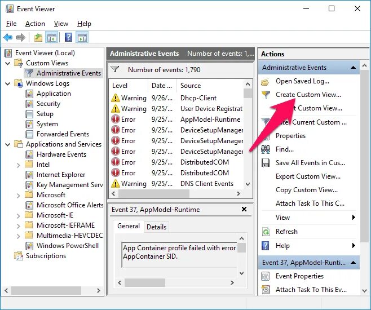
Task: Collapse the Windows Logs tree node
Action: click(x=8, y=84)
